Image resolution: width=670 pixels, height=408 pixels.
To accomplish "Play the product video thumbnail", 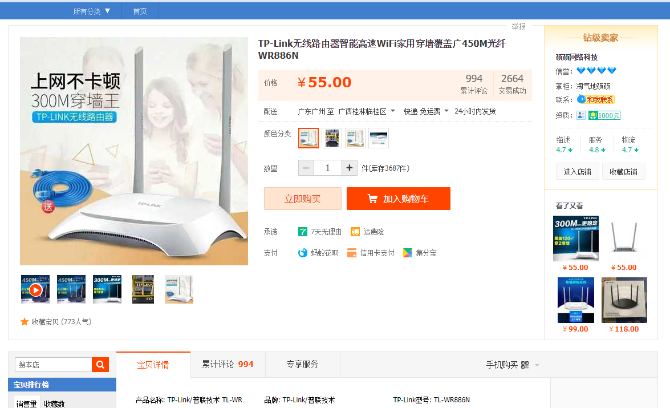I will (35, 289).
